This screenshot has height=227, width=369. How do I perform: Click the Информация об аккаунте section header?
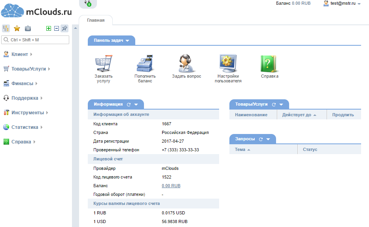[x=153, y=114]
